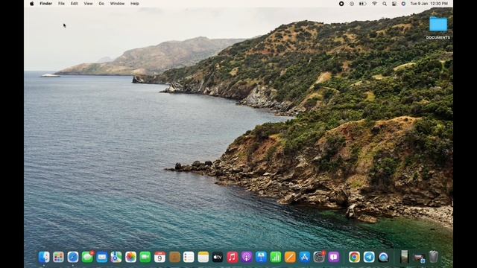477x268 pixels.
Task: Click the tall minimized window thumbnail in Dock
Action: click(x=404, y=257)
